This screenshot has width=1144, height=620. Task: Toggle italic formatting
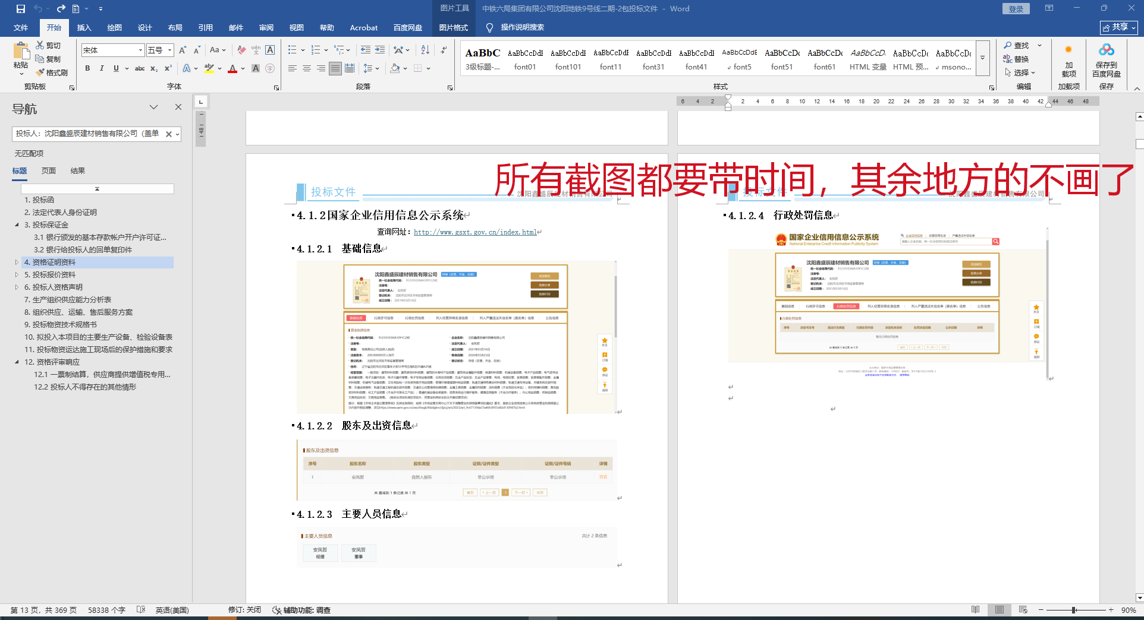[x=102, y=68]
